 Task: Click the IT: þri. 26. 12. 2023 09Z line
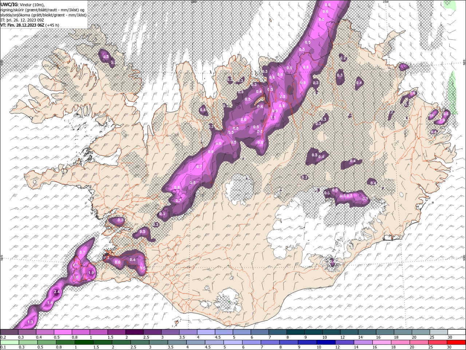[x=22, y=20]
